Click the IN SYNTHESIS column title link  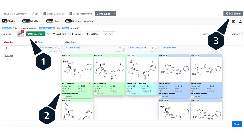tap(73, 48)
